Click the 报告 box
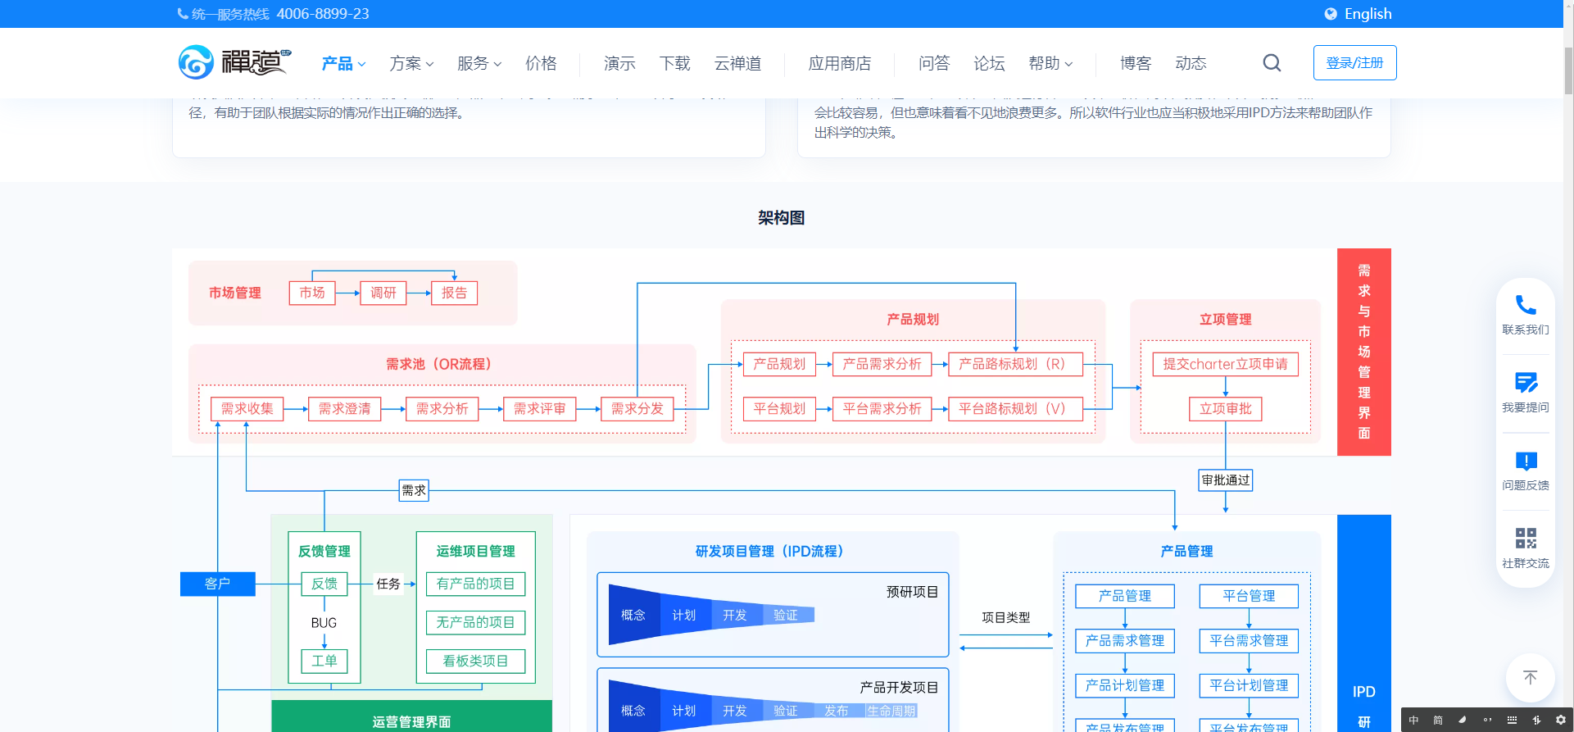This screenshot has width=1574, height=732. pyautogui.click(x=455, y=293)
